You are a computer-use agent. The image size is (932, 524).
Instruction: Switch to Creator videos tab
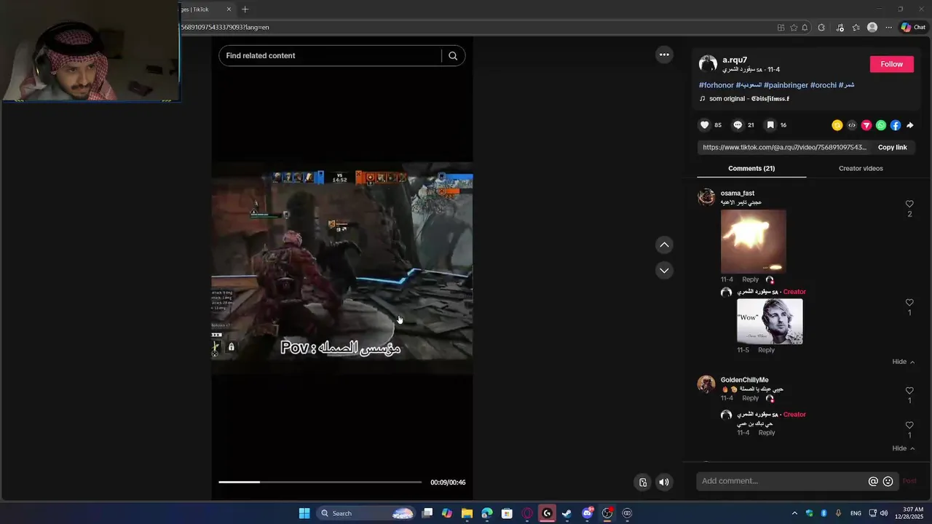click(x=861, y=168)
